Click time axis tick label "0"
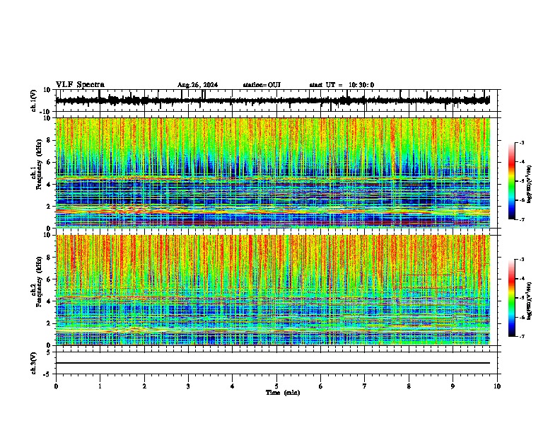The height and width of the screenshot is (433, 560). (x=56, y=386)
